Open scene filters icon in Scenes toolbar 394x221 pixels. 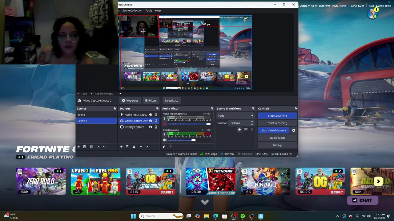pyautogui.click(x=91, y=147)
